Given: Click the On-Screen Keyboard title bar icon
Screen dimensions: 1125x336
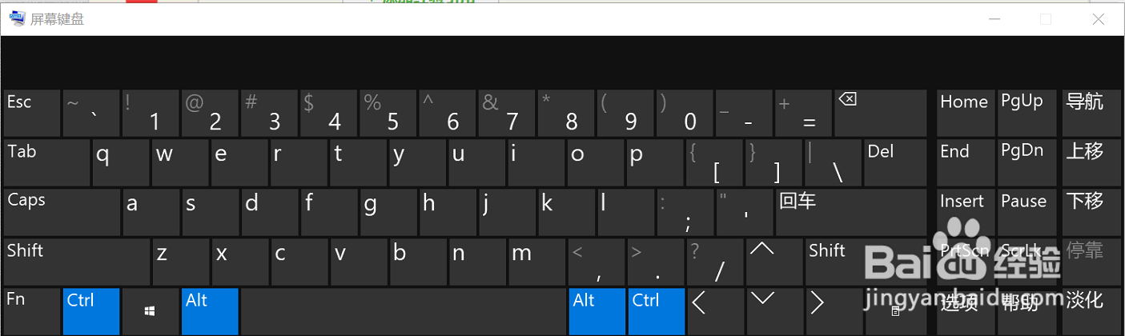Looking at the screenshot, I should pyautogui.click(x=16, y=19).
